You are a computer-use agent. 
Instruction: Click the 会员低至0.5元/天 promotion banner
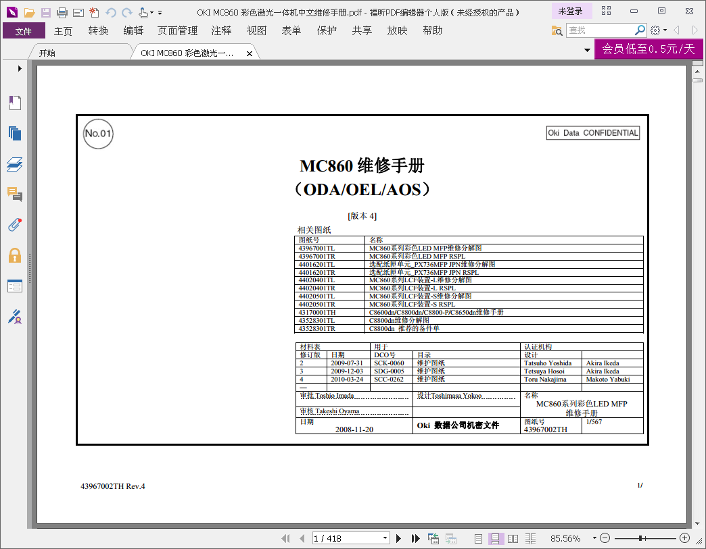(649, 49)
